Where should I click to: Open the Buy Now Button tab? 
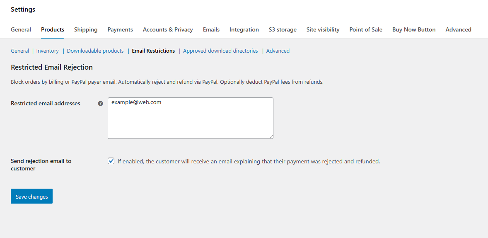414,29
